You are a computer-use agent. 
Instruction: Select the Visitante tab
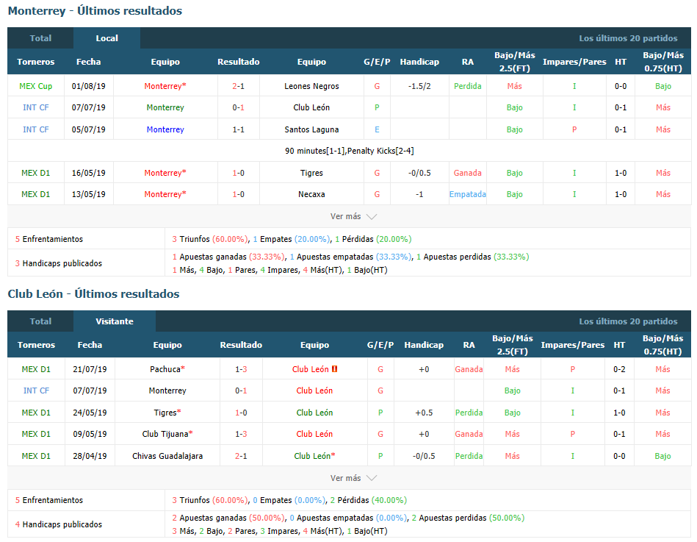[115, 321]
